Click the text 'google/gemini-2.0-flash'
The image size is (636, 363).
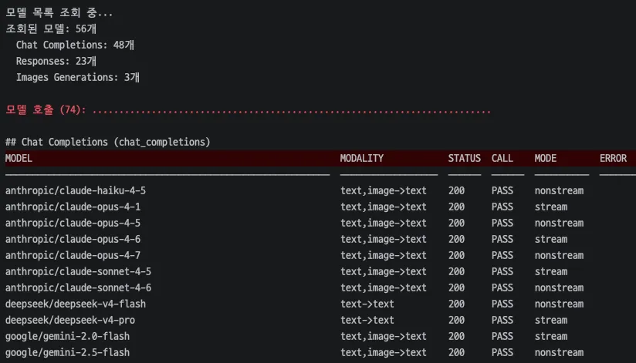click(x=67, y=336)
